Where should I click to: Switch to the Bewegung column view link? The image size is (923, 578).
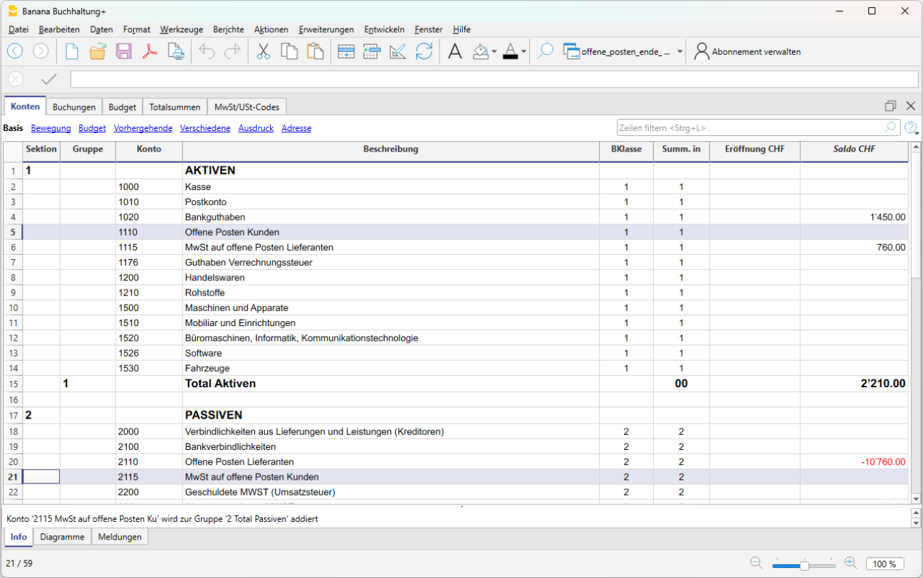(51, 128)
